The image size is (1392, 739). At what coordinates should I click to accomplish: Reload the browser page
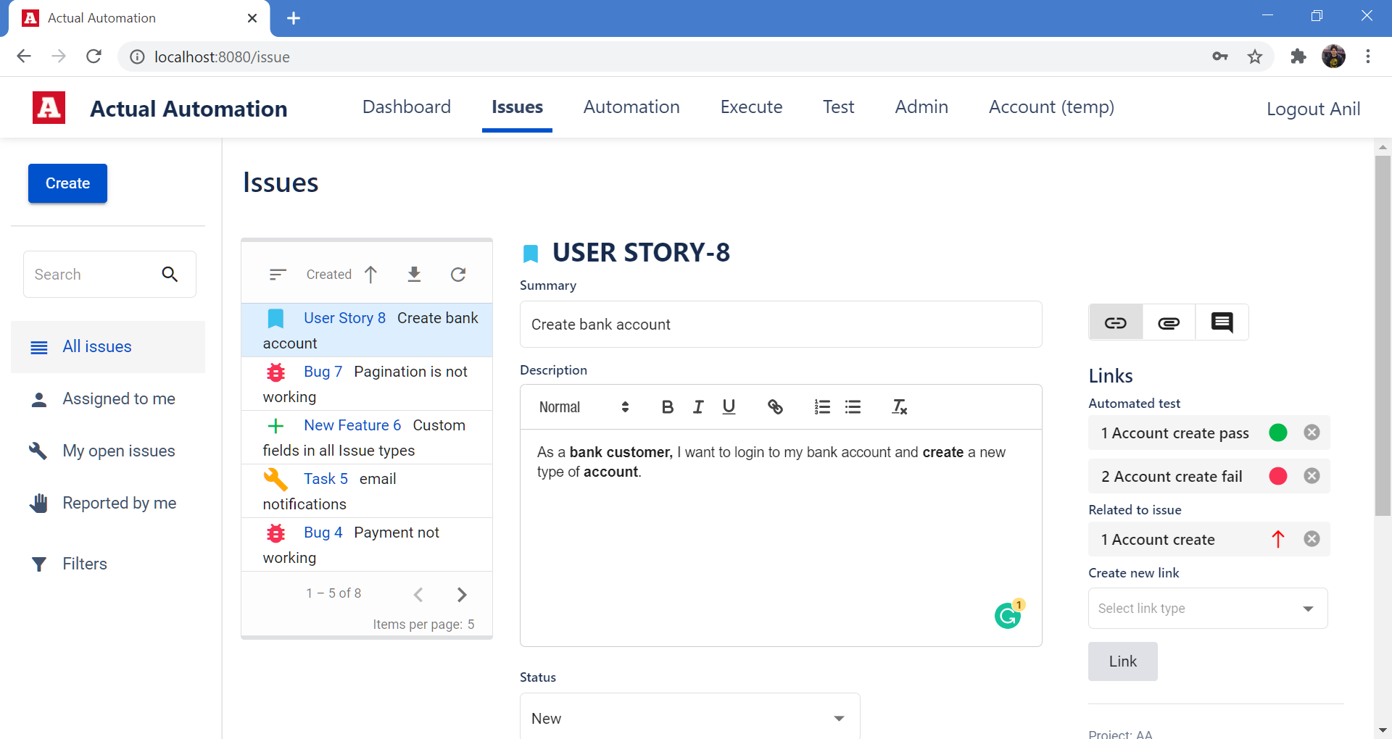(94, 57)
